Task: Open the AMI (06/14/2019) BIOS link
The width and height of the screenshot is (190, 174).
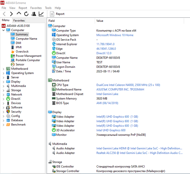Action: click(x=107, y=103)
